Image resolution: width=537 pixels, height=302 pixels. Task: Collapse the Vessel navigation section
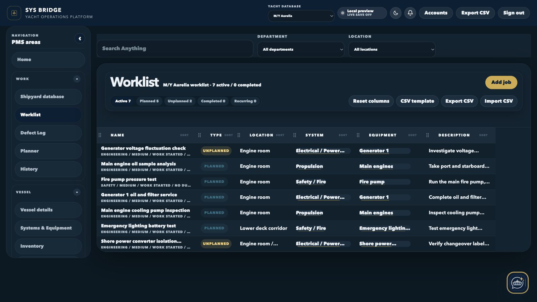[77, 192]
